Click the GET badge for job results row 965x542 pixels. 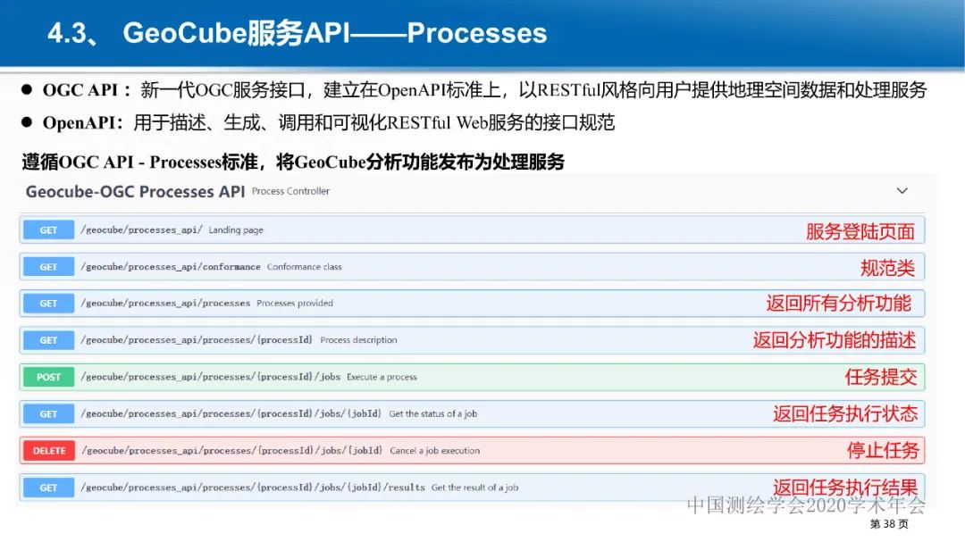[48, 488]
